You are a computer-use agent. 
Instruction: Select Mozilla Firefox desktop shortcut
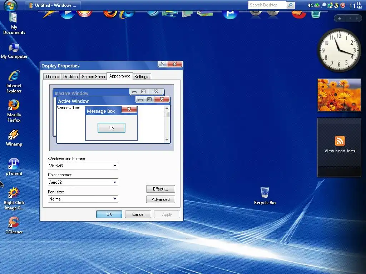14,111
